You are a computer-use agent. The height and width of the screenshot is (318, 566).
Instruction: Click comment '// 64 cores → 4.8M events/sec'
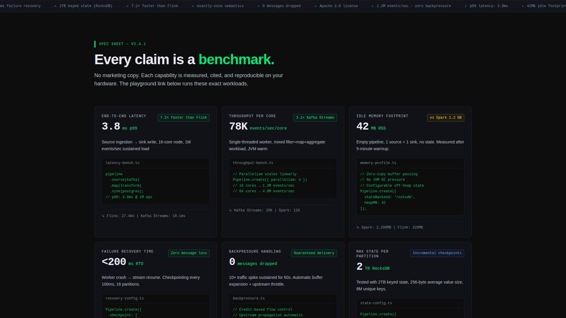coord(264,191)
